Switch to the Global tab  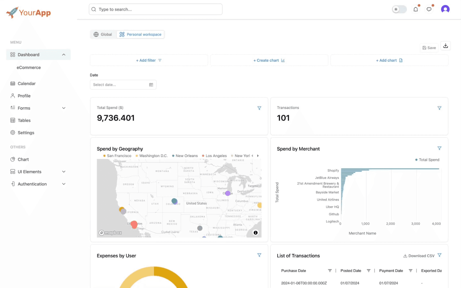point(103,35)
